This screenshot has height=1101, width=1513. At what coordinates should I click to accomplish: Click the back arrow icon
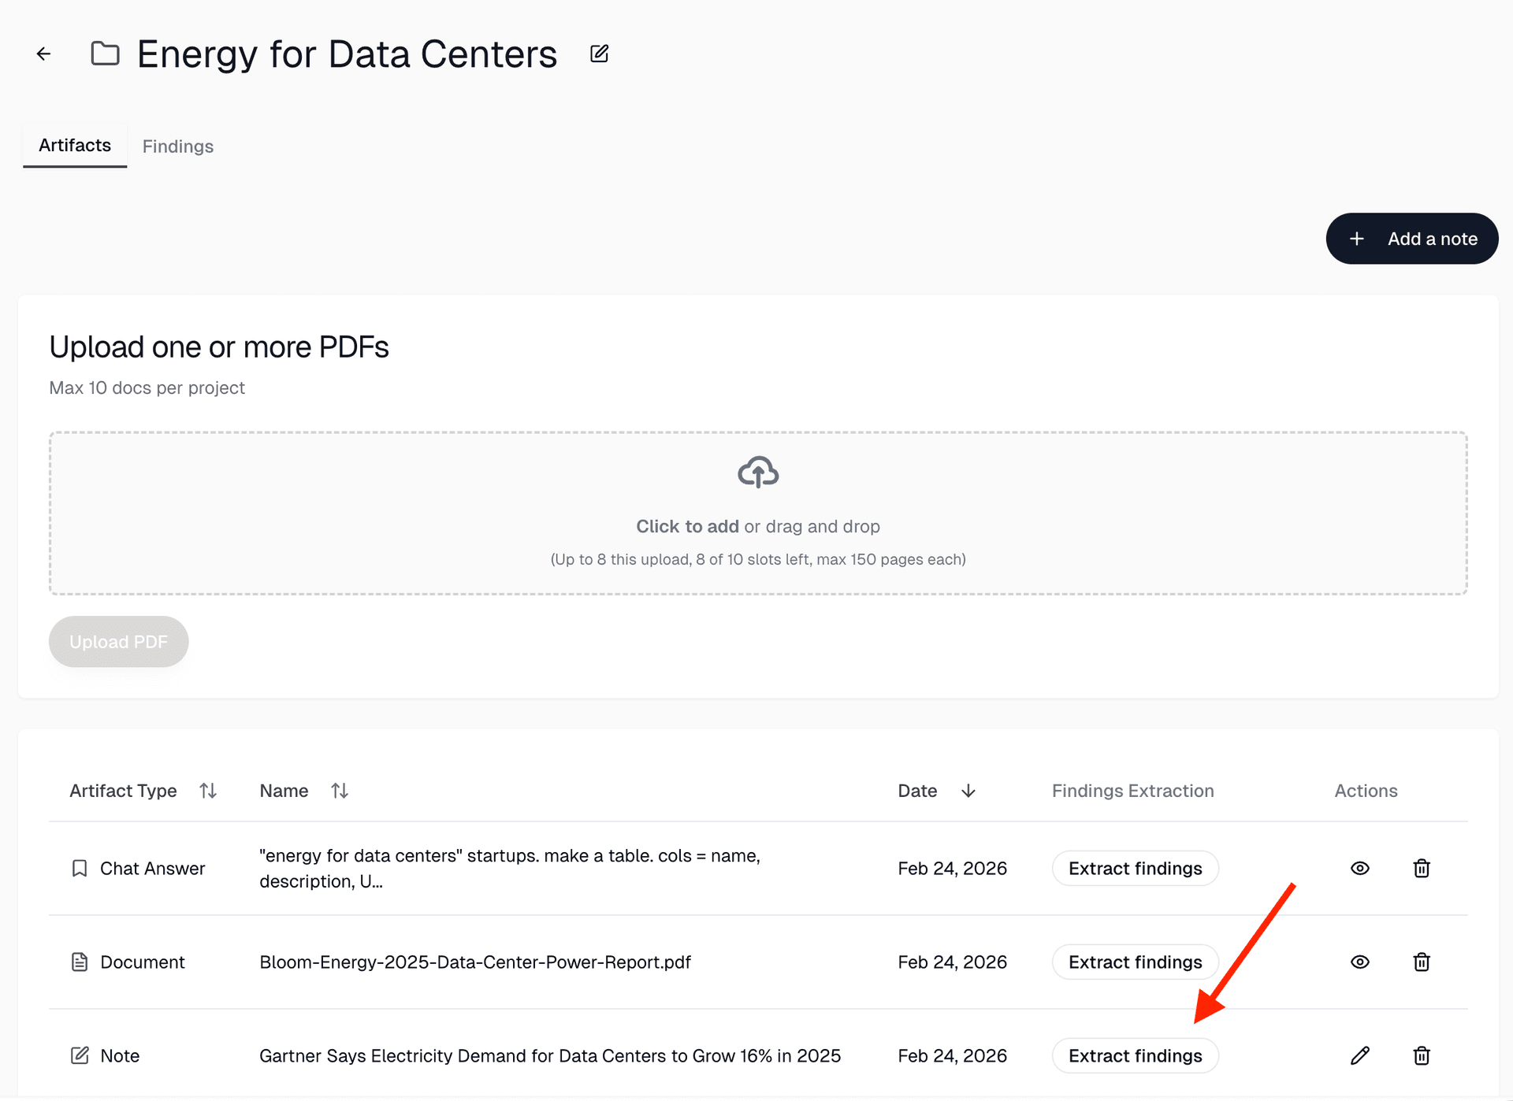[x=44, y=54]
